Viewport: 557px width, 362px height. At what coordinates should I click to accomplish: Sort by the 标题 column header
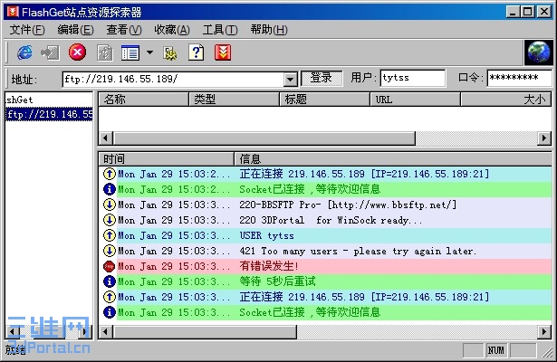pyautogui.click(x=324, y=100)
